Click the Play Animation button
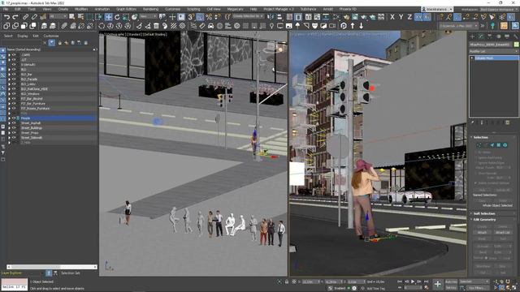The height and width of the screenshot is (292, 520). (x=413, y=281)
